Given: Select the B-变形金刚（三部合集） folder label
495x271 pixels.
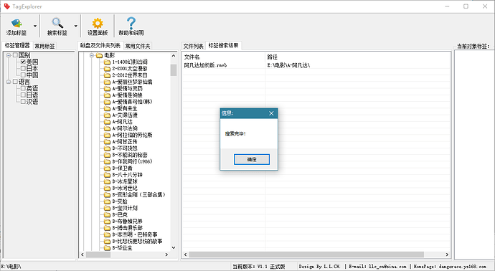Looking at the screenshot, I should tap(138, 195).
